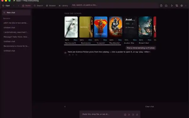189x118 pixels.
Task: Open the Home tab
Action: pos(26,6)
